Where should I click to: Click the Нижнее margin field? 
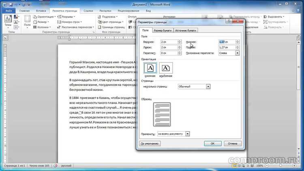click(x=227, y=42)
